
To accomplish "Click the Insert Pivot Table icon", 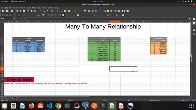I will click(96, 11).
